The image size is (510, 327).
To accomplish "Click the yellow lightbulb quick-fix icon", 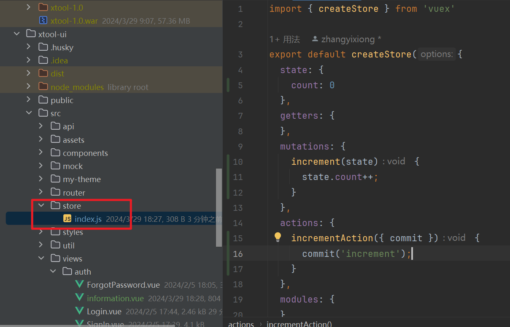I will tap(278, 237).
